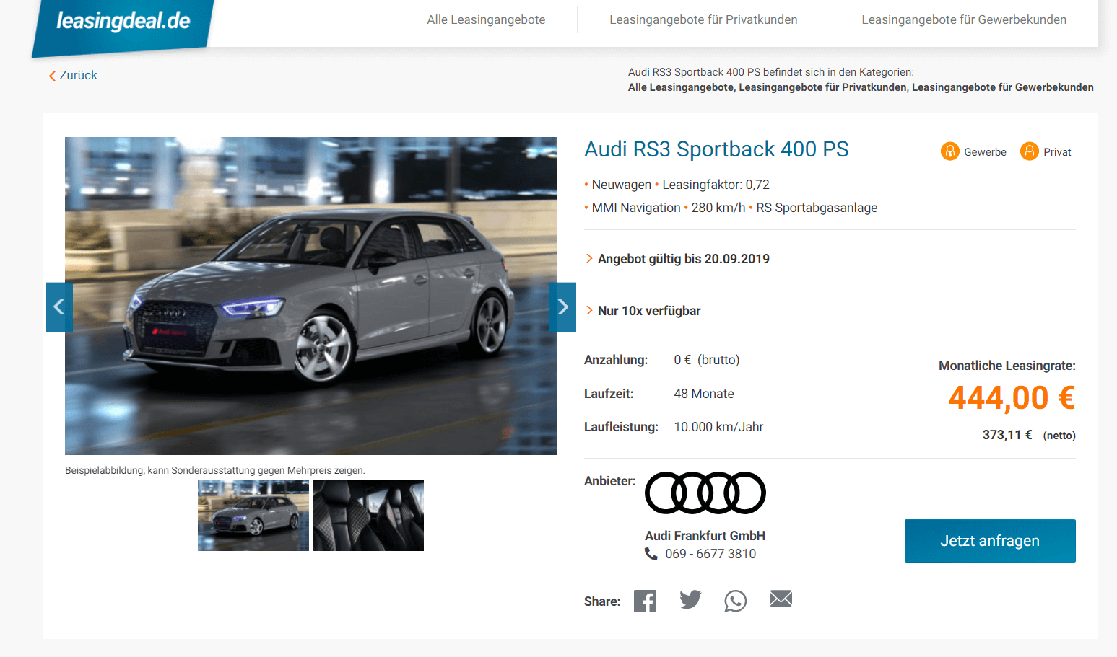Viewport: 1117px width, 657px height.
Task: Select the exterior car thumbnail
Action: tap(253, 516)
